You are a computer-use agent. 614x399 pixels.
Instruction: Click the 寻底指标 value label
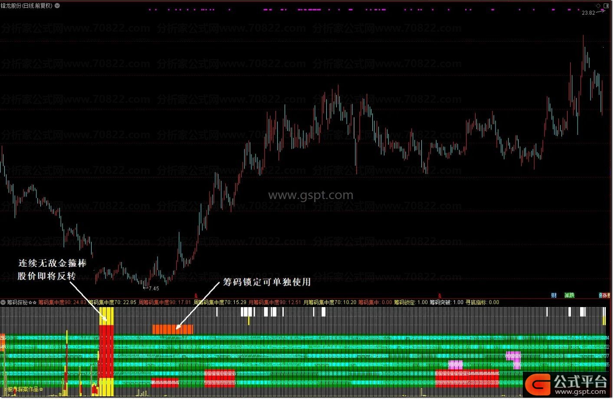[x=482, y=302]
